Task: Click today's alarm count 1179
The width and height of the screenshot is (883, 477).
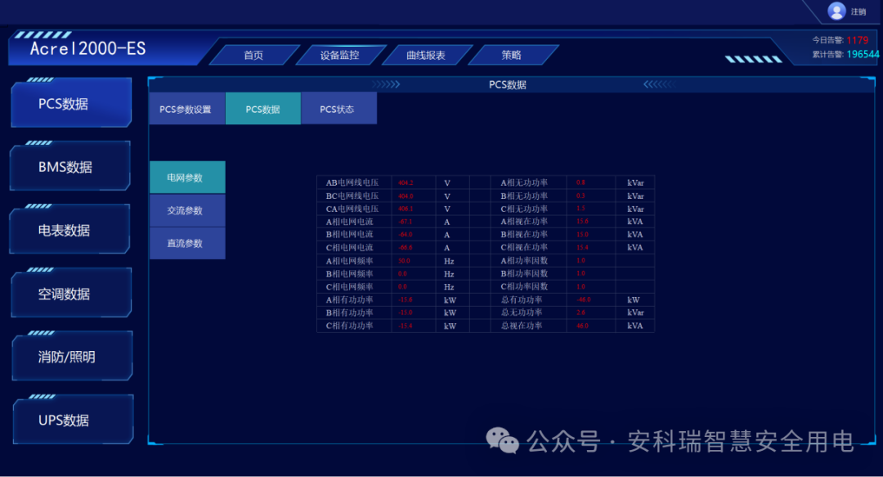Action: [x=857, y=40]
